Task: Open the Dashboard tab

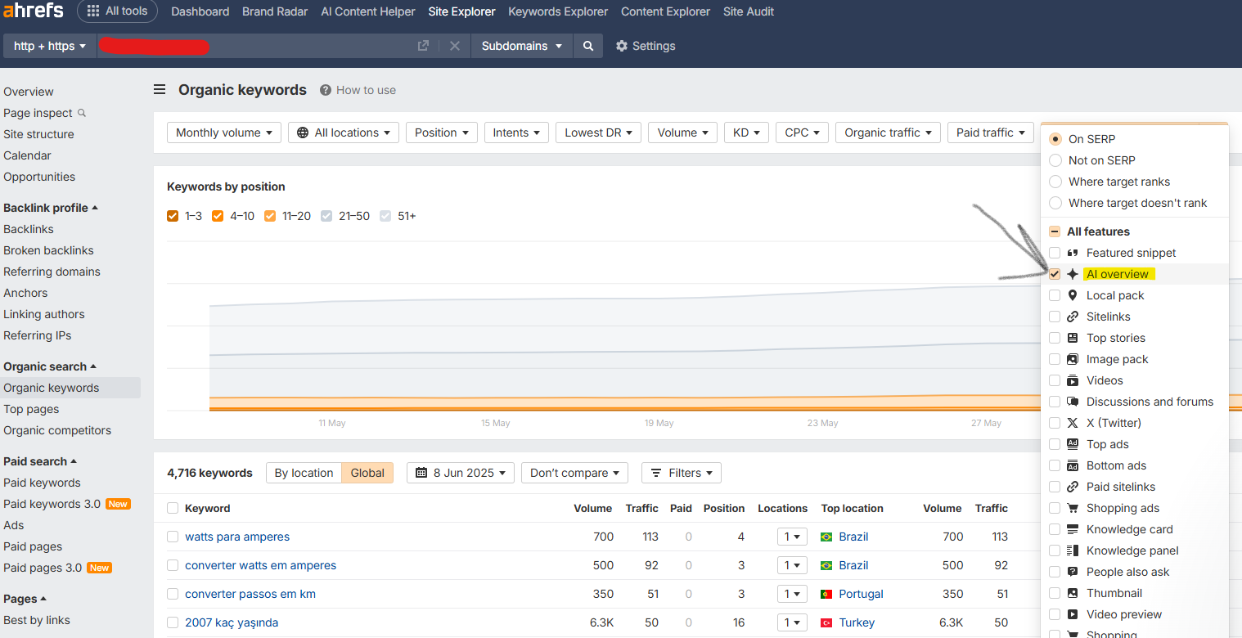Action: click(x=200, y=11)
